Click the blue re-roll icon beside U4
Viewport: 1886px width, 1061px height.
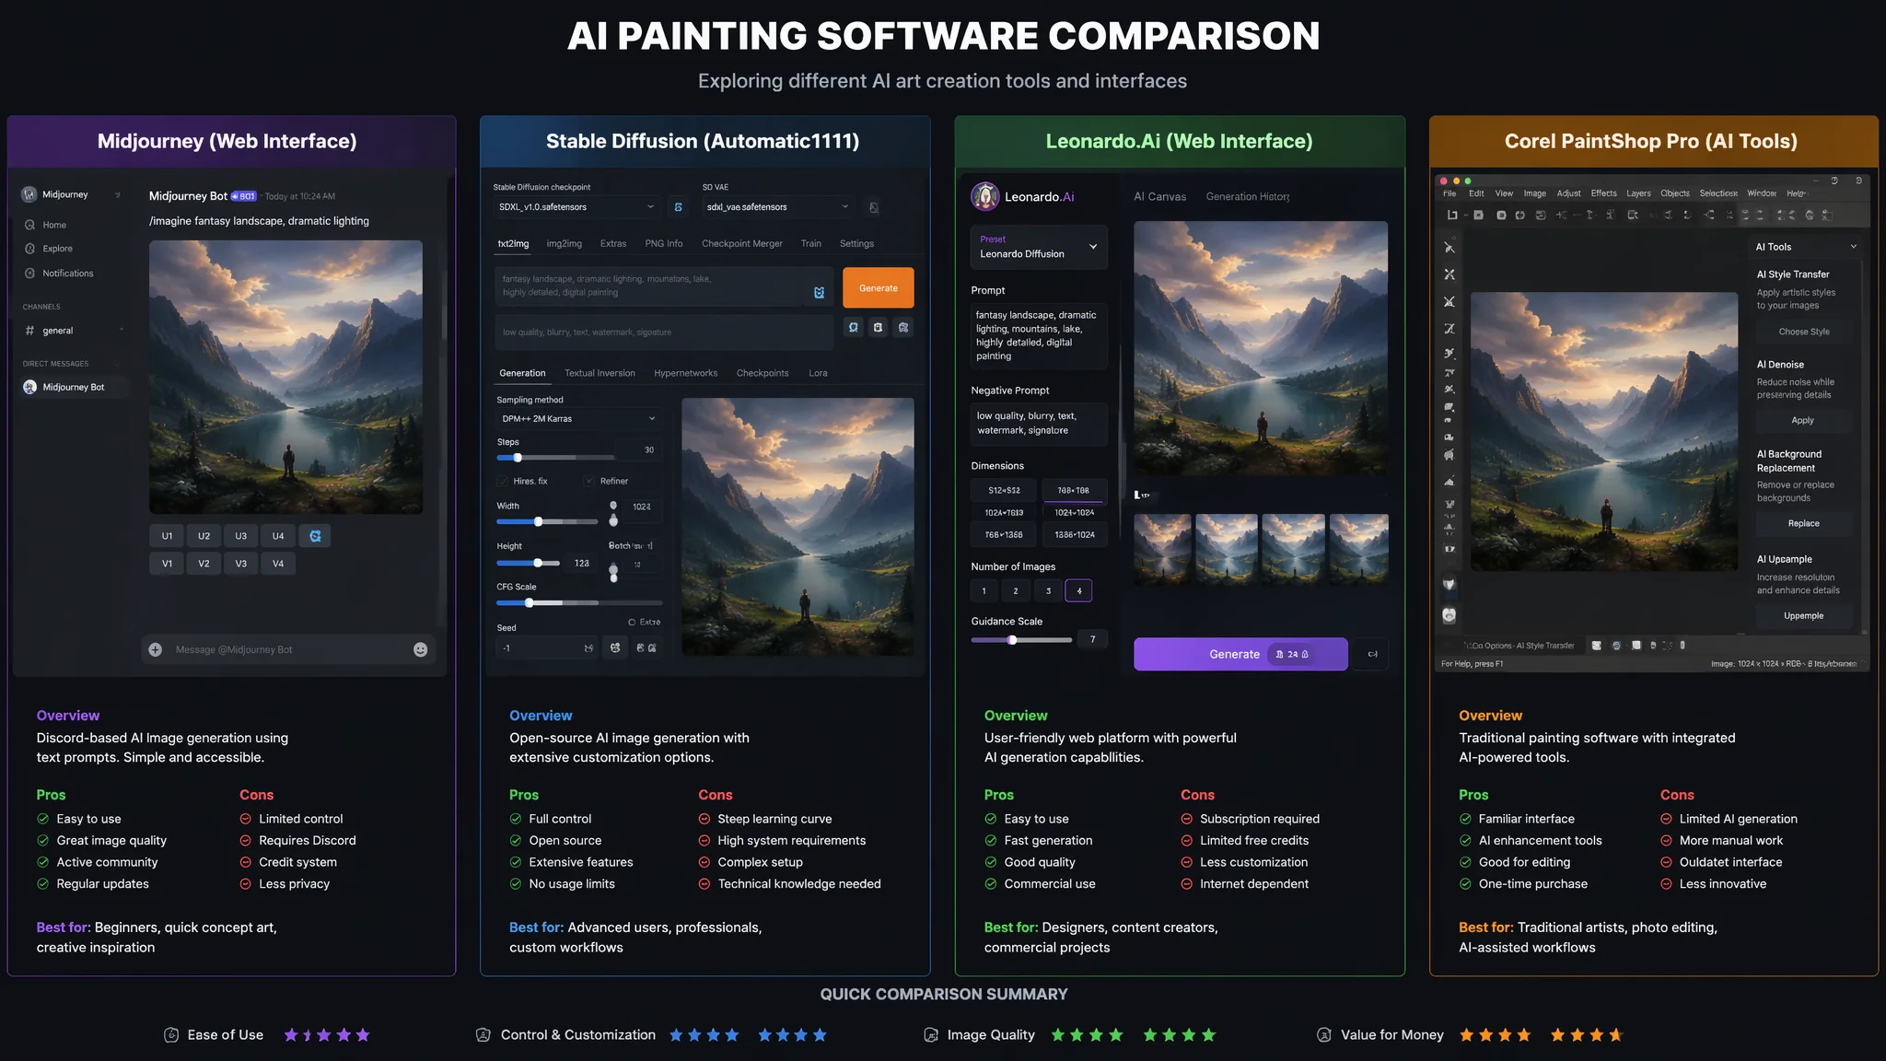click(315, 536)
